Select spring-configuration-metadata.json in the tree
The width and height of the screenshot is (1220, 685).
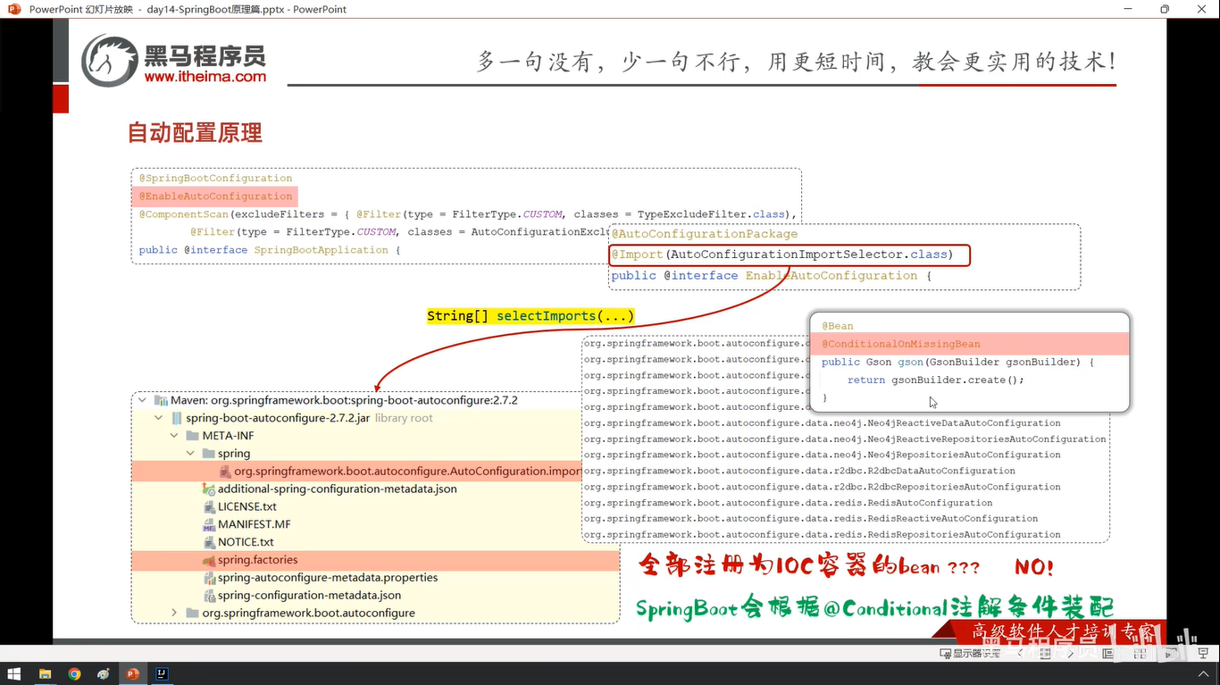point(309,596)
